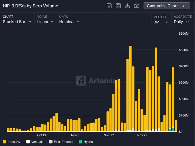This screenshot has width=195, height=146.
Task: Click the green Hyena color swatch
Action: (x=81, y=142)
